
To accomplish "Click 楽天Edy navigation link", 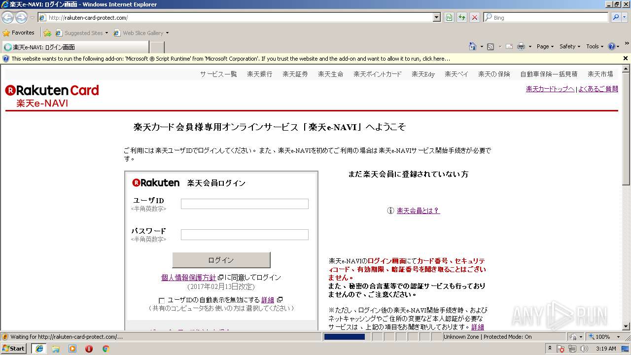I will pyautogui.click(x=423, y=74).
